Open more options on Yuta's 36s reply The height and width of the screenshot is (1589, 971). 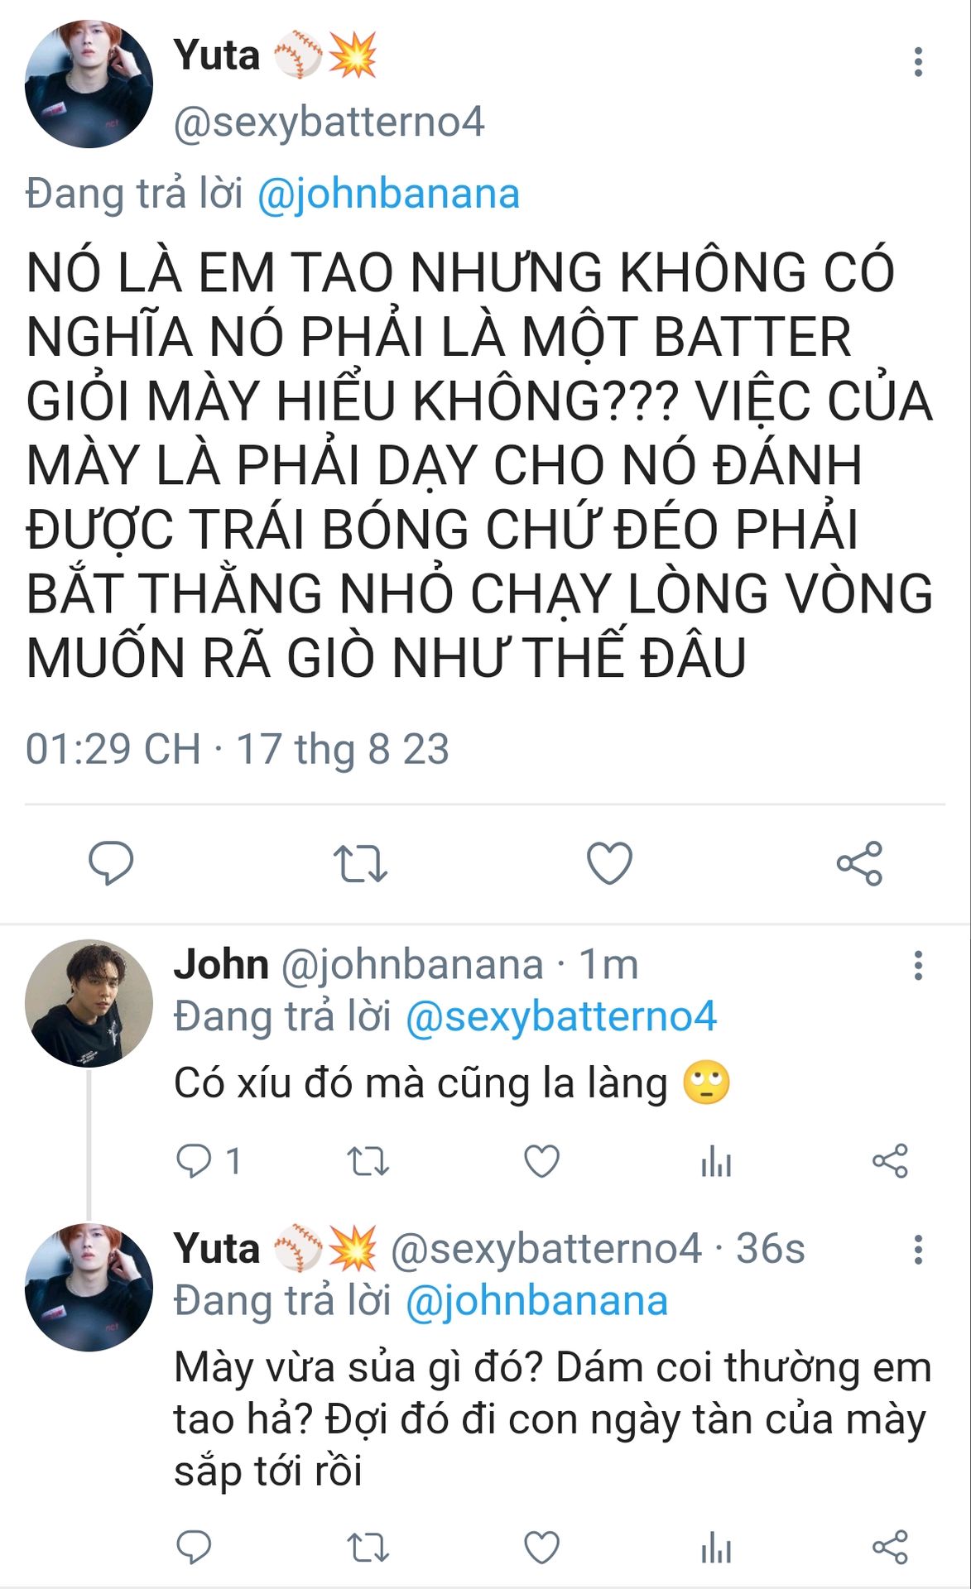coord(918,1249)
